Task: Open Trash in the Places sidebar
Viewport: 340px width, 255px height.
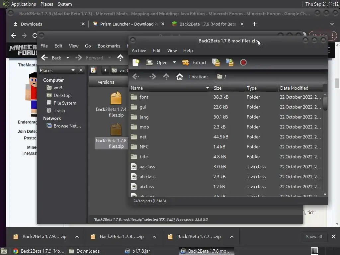Action: point(59,111)
